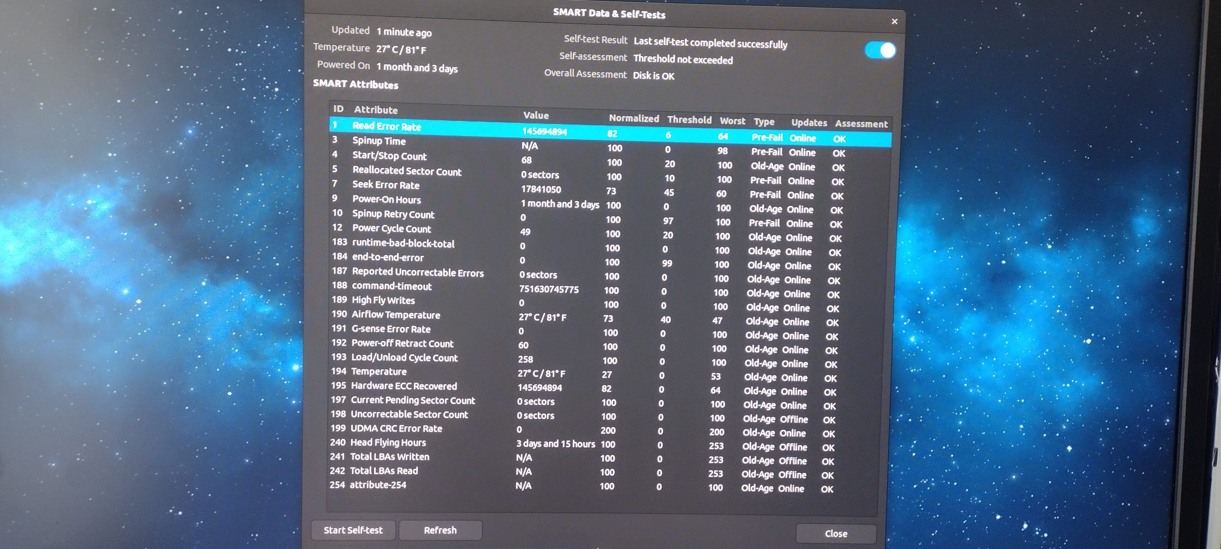Select the Spinup Retry Count row

tap(609, 218)
